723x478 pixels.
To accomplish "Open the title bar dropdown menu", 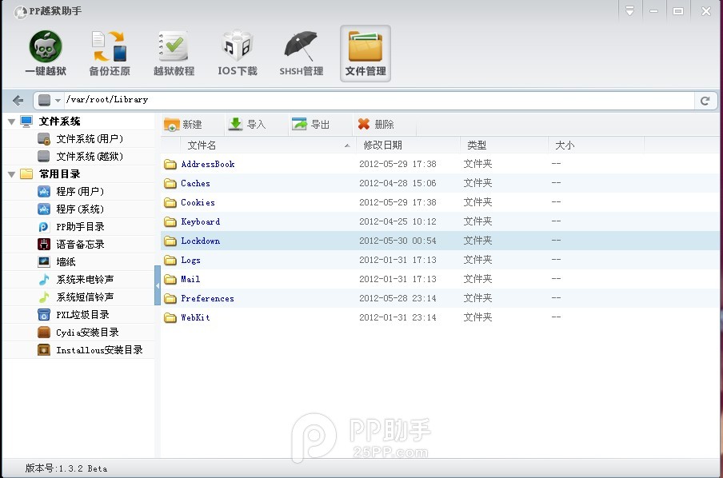I will pyautogui.click(x=630, y=11).
